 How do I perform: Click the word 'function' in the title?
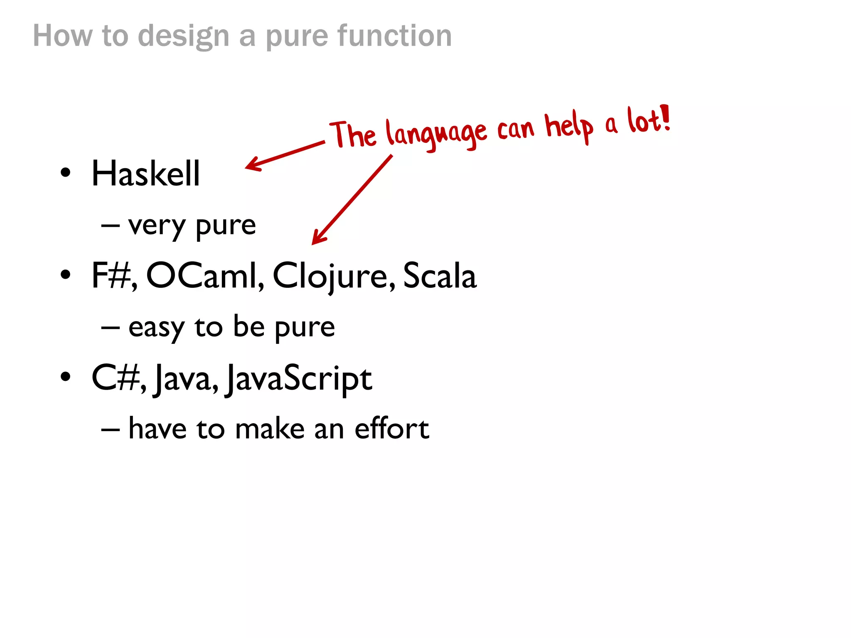394,36
